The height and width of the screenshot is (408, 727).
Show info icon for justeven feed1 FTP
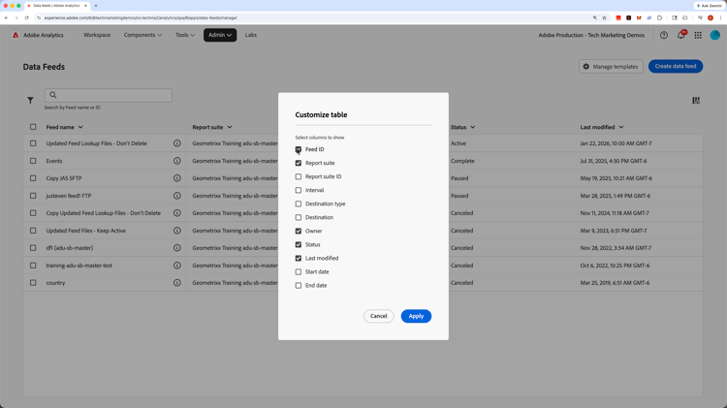pos(177,196)
